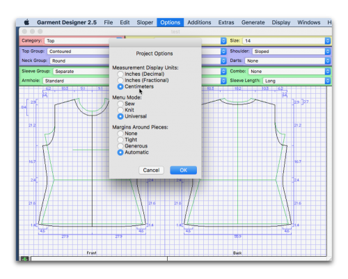The height and width of the screenshot is (279, 348).
Task: Open the Shoulder dropdown showing Sloped
Action: click(291, 51)
